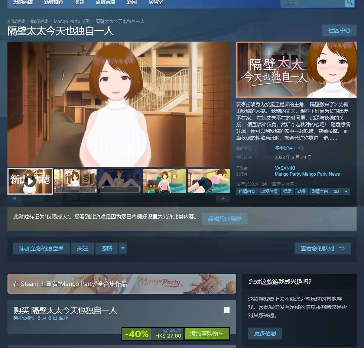Click the search magnifier icon
The width and height of the screenshot is (364, 348).
click(350, 3)
